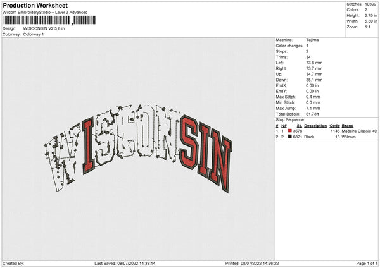Click the 'Stops:' label
This screenshot has width=380, height=268.
coord(282,51)
